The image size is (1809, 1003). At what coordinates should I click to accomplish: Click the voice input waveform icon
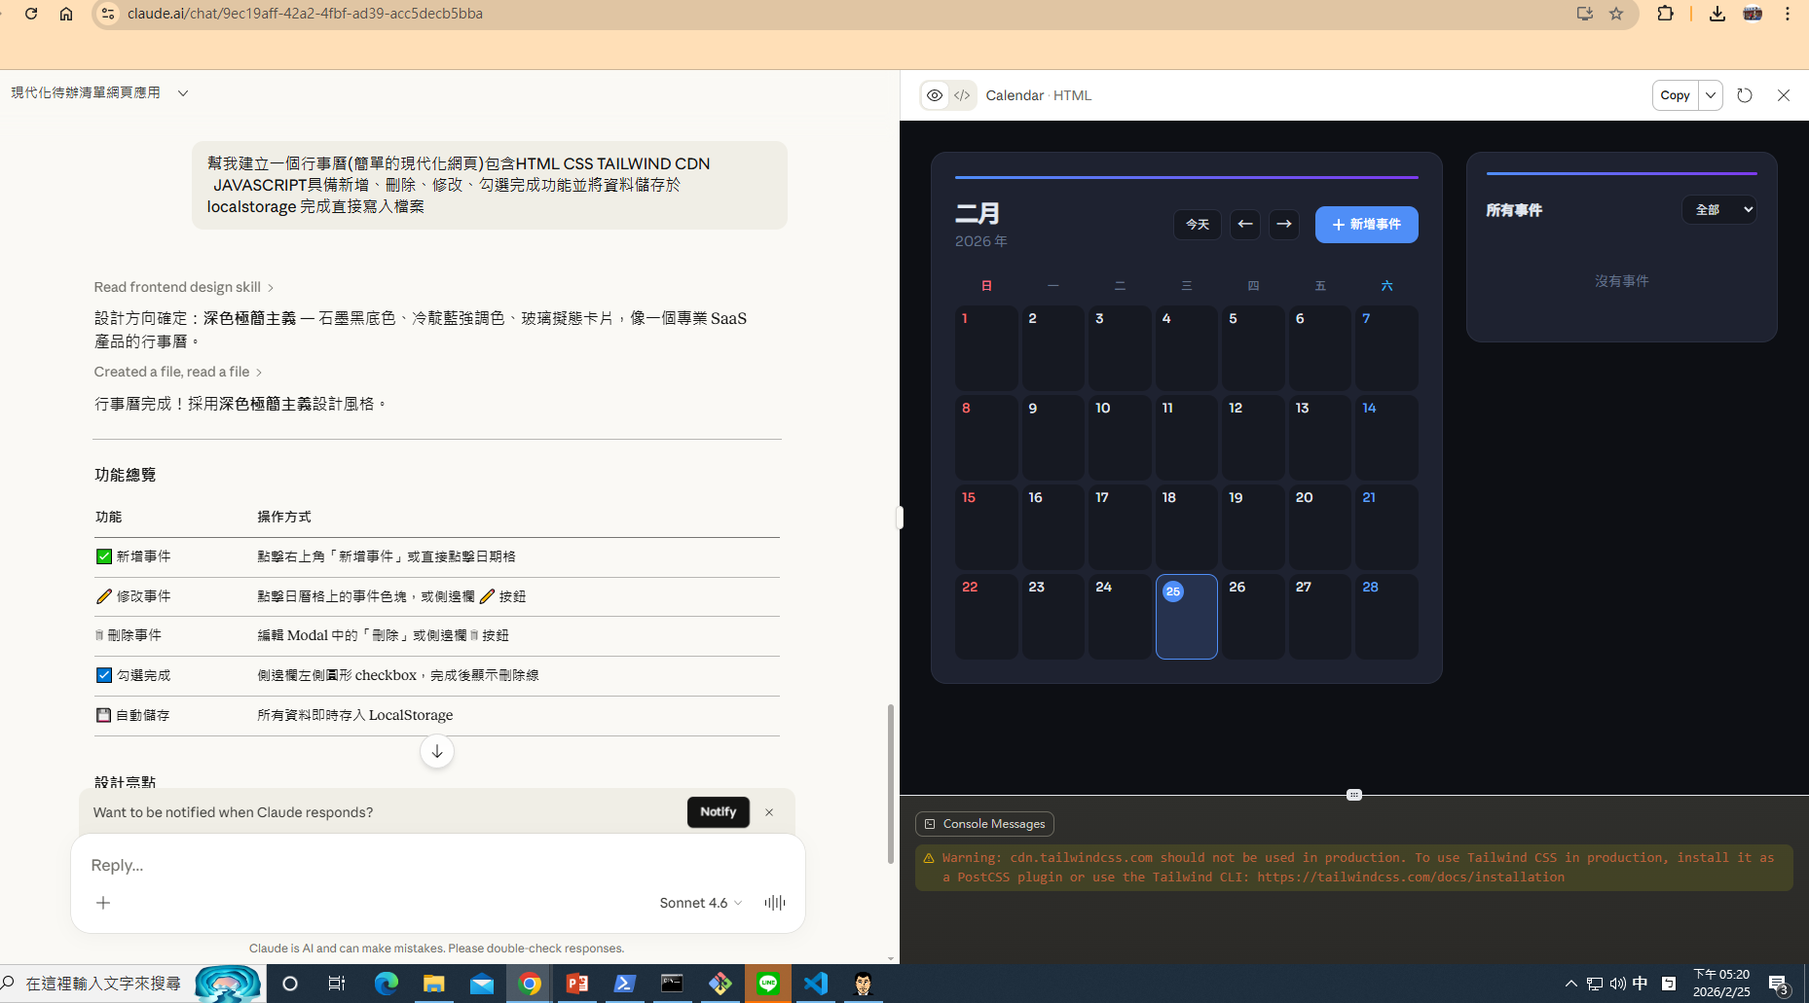click(775, 903)
